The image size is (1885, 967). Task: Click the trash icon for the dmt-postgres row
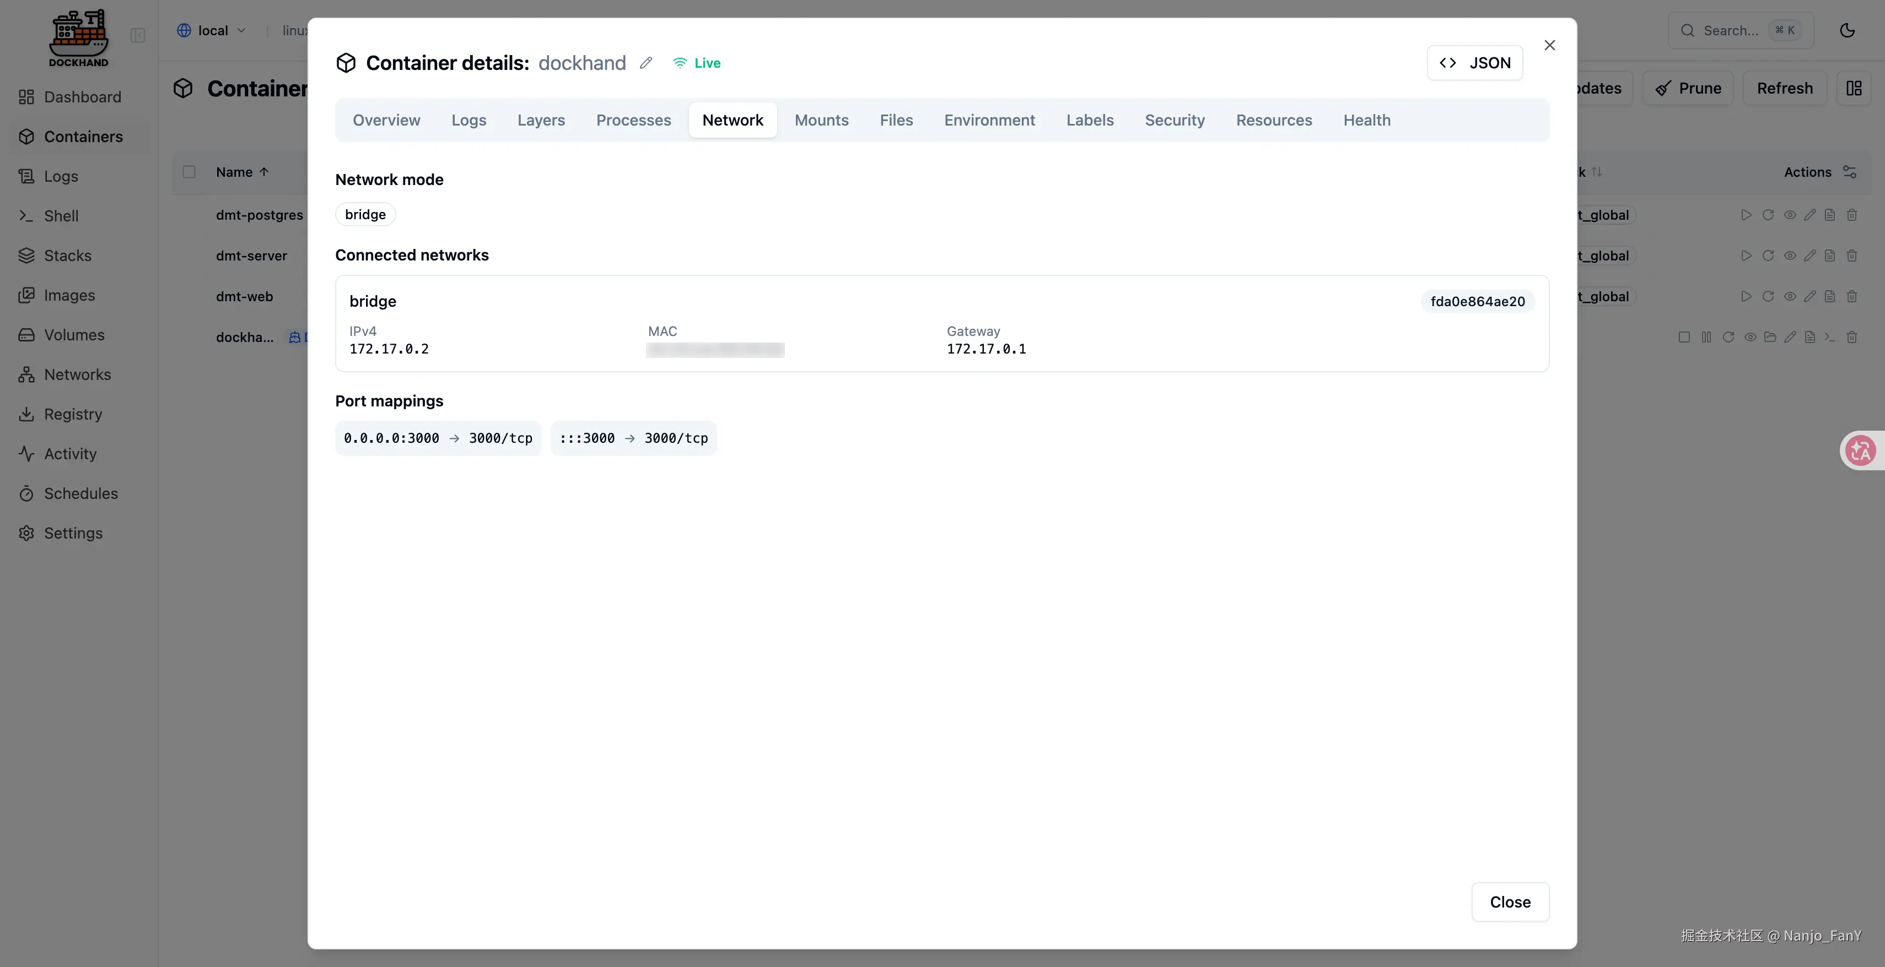pyautogui.click(x=1851, y=215)
